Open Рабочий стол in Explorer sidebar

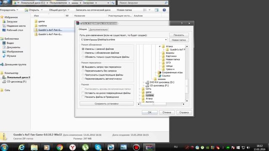pyautogui.click(x=15, y=30)
